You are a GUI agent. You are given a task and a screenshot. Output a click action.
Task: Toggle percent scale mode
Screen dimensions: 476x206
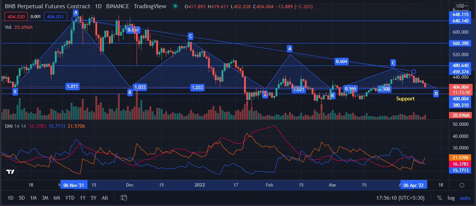point(440,198)
